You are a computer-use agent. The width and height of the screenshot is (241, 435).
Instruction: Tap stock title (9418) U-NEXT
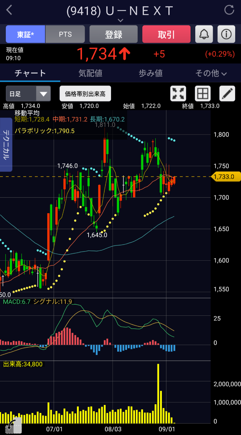click(x=120, y=11)
